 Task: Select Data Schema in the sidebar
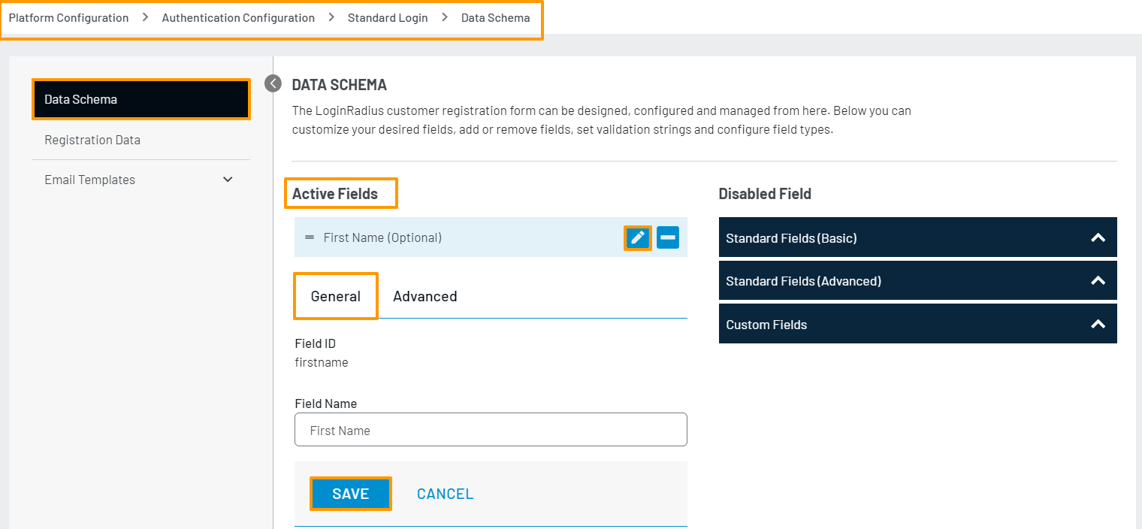tap(140, 99)
